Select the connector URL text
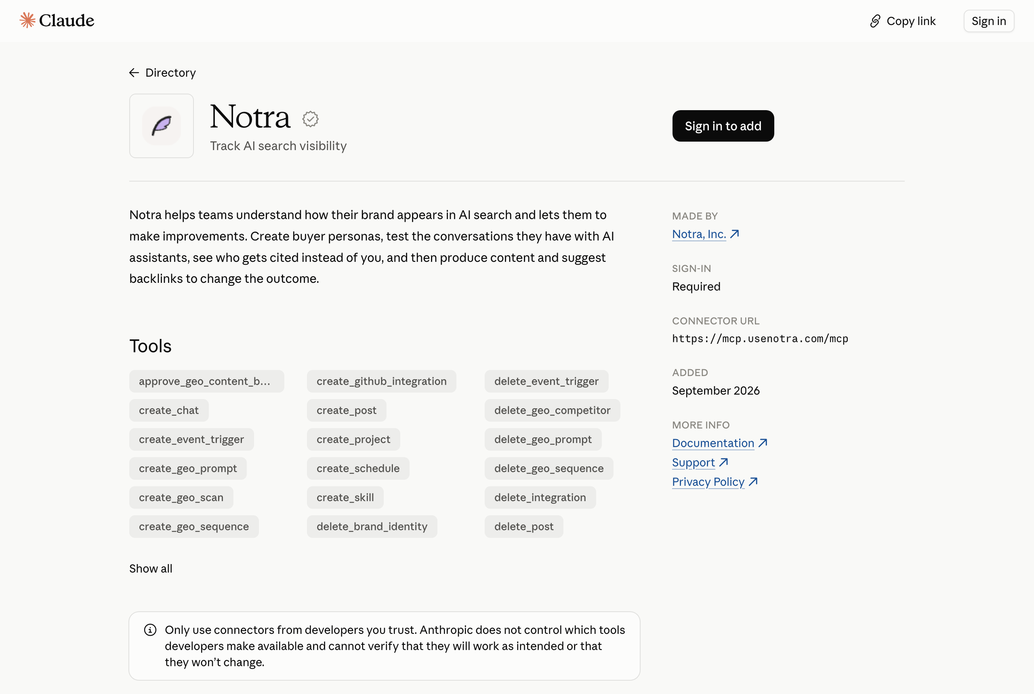 [760, 339]
